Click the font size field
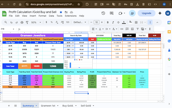The width and height of the screenshot is (172, 108). (97, 22)
